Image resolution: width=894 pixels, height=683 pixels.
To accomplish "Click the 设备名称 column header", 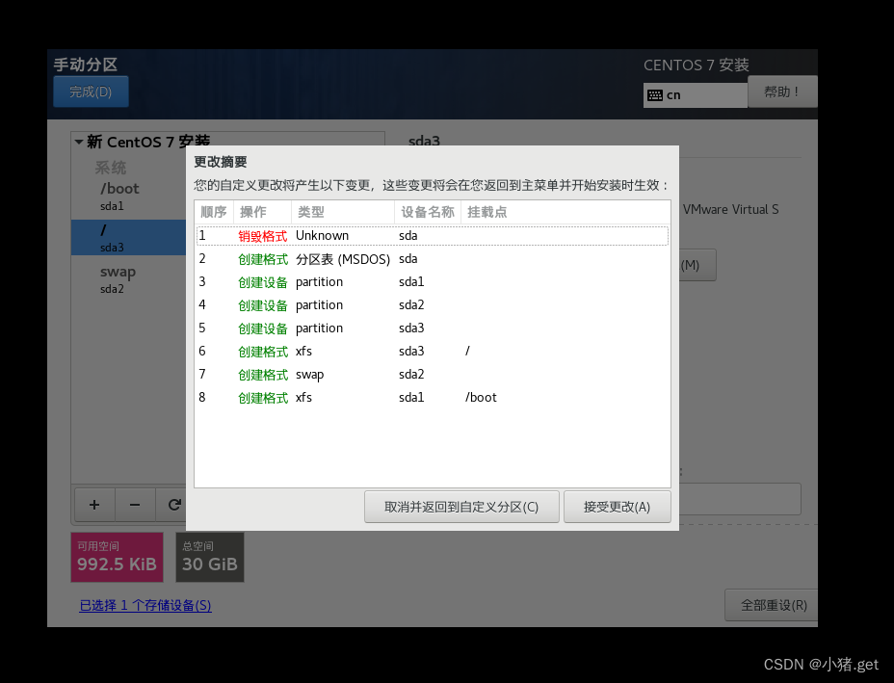I will click(x=428, y=212).
